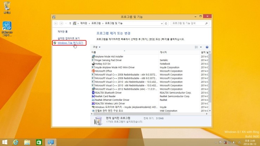Screen dimensions: 260x146
Task: Open the help question-mark icon
Action: [207, 47]
